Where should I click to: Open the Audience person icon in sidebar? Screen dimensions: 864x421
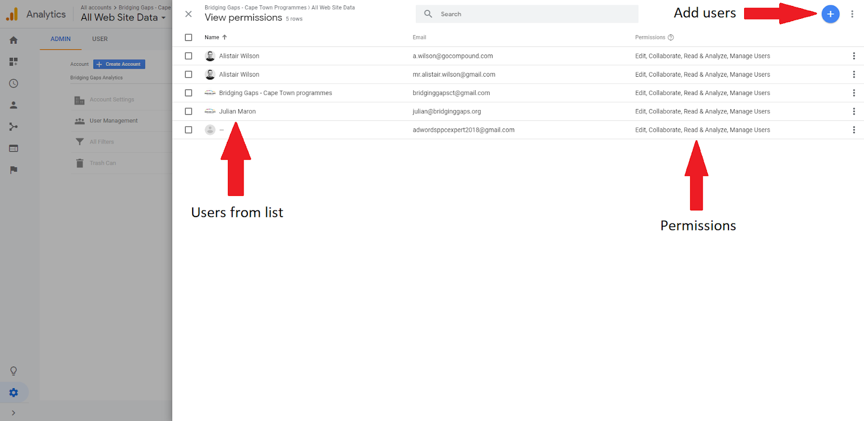click(x=13, y=105)
